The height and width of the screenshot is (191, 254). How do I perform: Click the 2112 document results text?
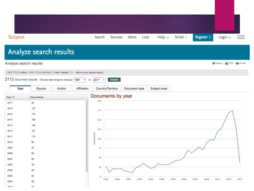click(21, 80)
